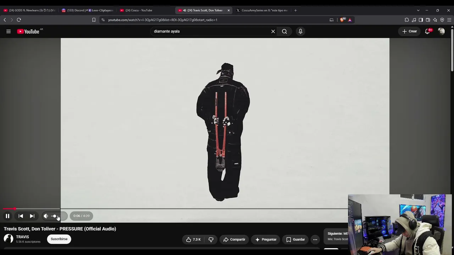Open the Brave Wallet icon
The image size is (454, 255).
(428, 20)
